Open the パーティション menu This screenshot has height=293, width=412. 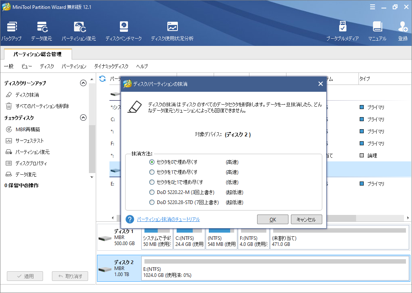(x=74, y=66)
